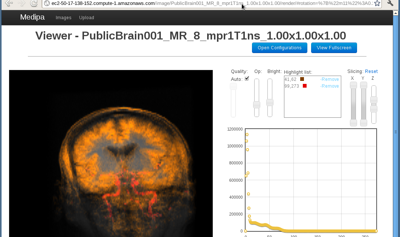Reload the page with the refresh icon
Viewport: 400px width, 237px height.
[34, 4]
